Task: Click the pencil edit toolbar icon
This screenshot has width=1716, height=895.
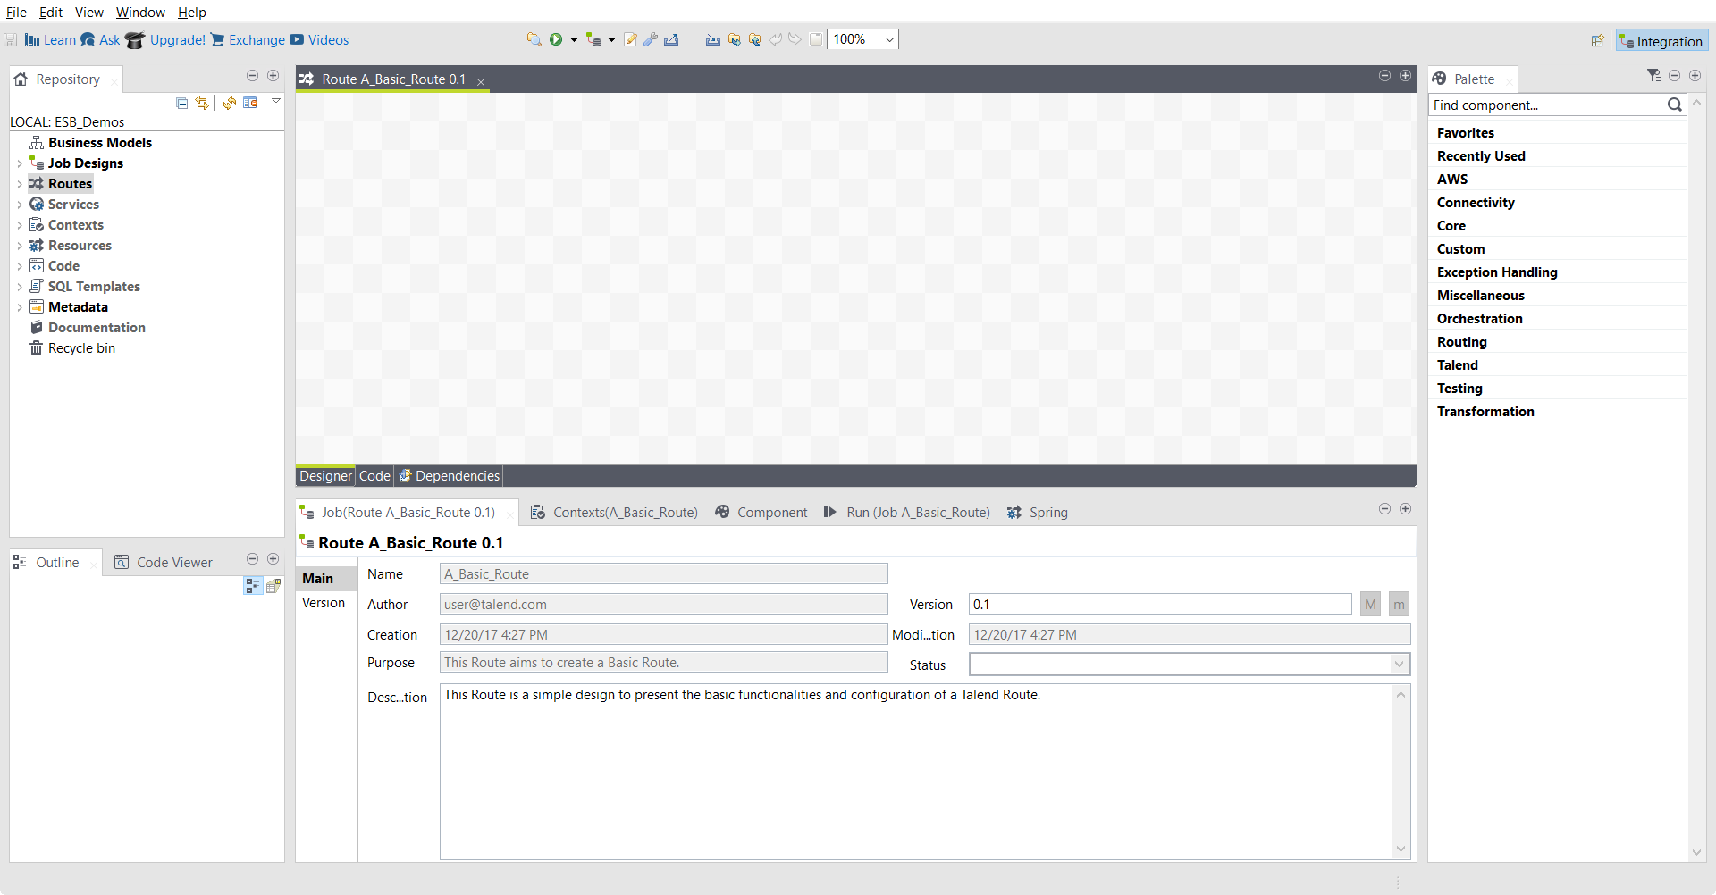Action: (x=630, y=39)
